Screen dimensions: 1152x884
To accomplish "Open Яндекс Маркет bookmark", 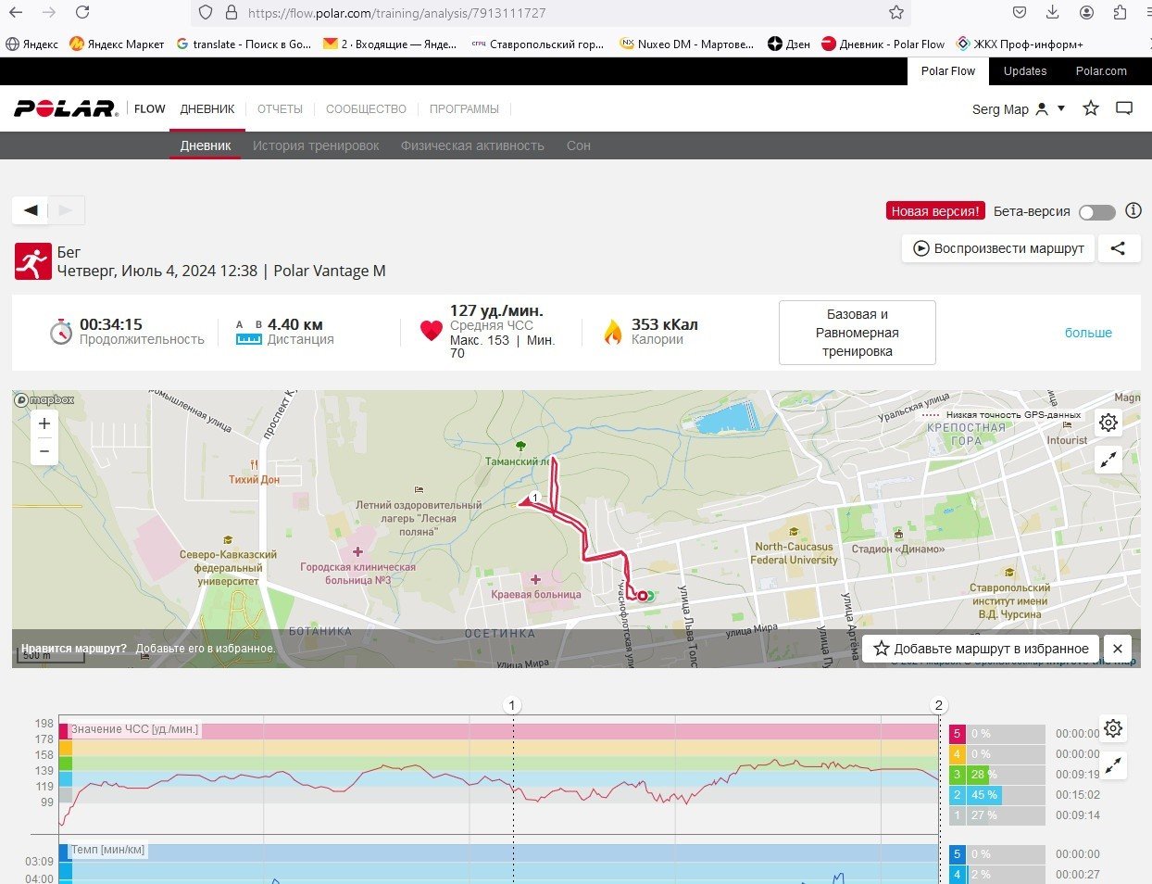I will click(117, 44).
